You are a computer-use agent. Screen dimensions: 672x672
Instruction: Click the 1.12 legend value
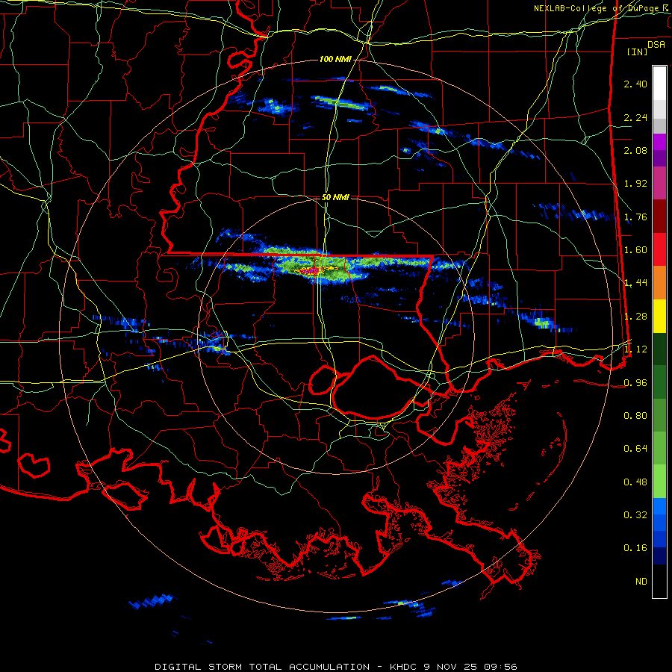click(x=635, y=349)
